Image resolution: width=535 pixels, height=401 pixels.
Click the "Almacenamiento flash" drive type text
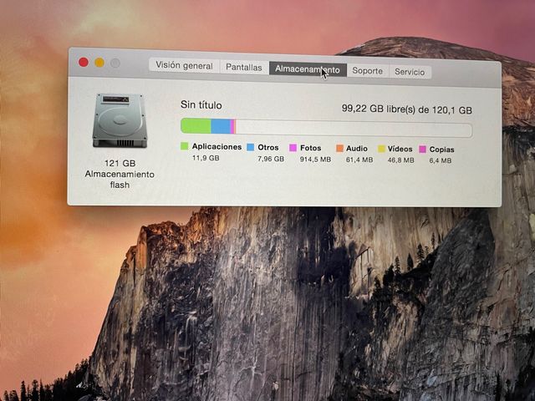tap(120, 180)
